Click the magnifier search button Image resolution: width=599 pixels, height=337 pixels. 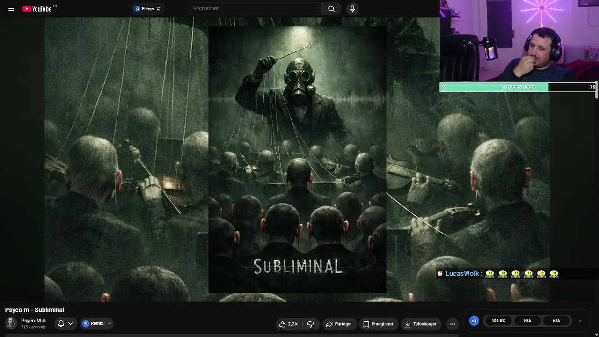tap(331, 8)
